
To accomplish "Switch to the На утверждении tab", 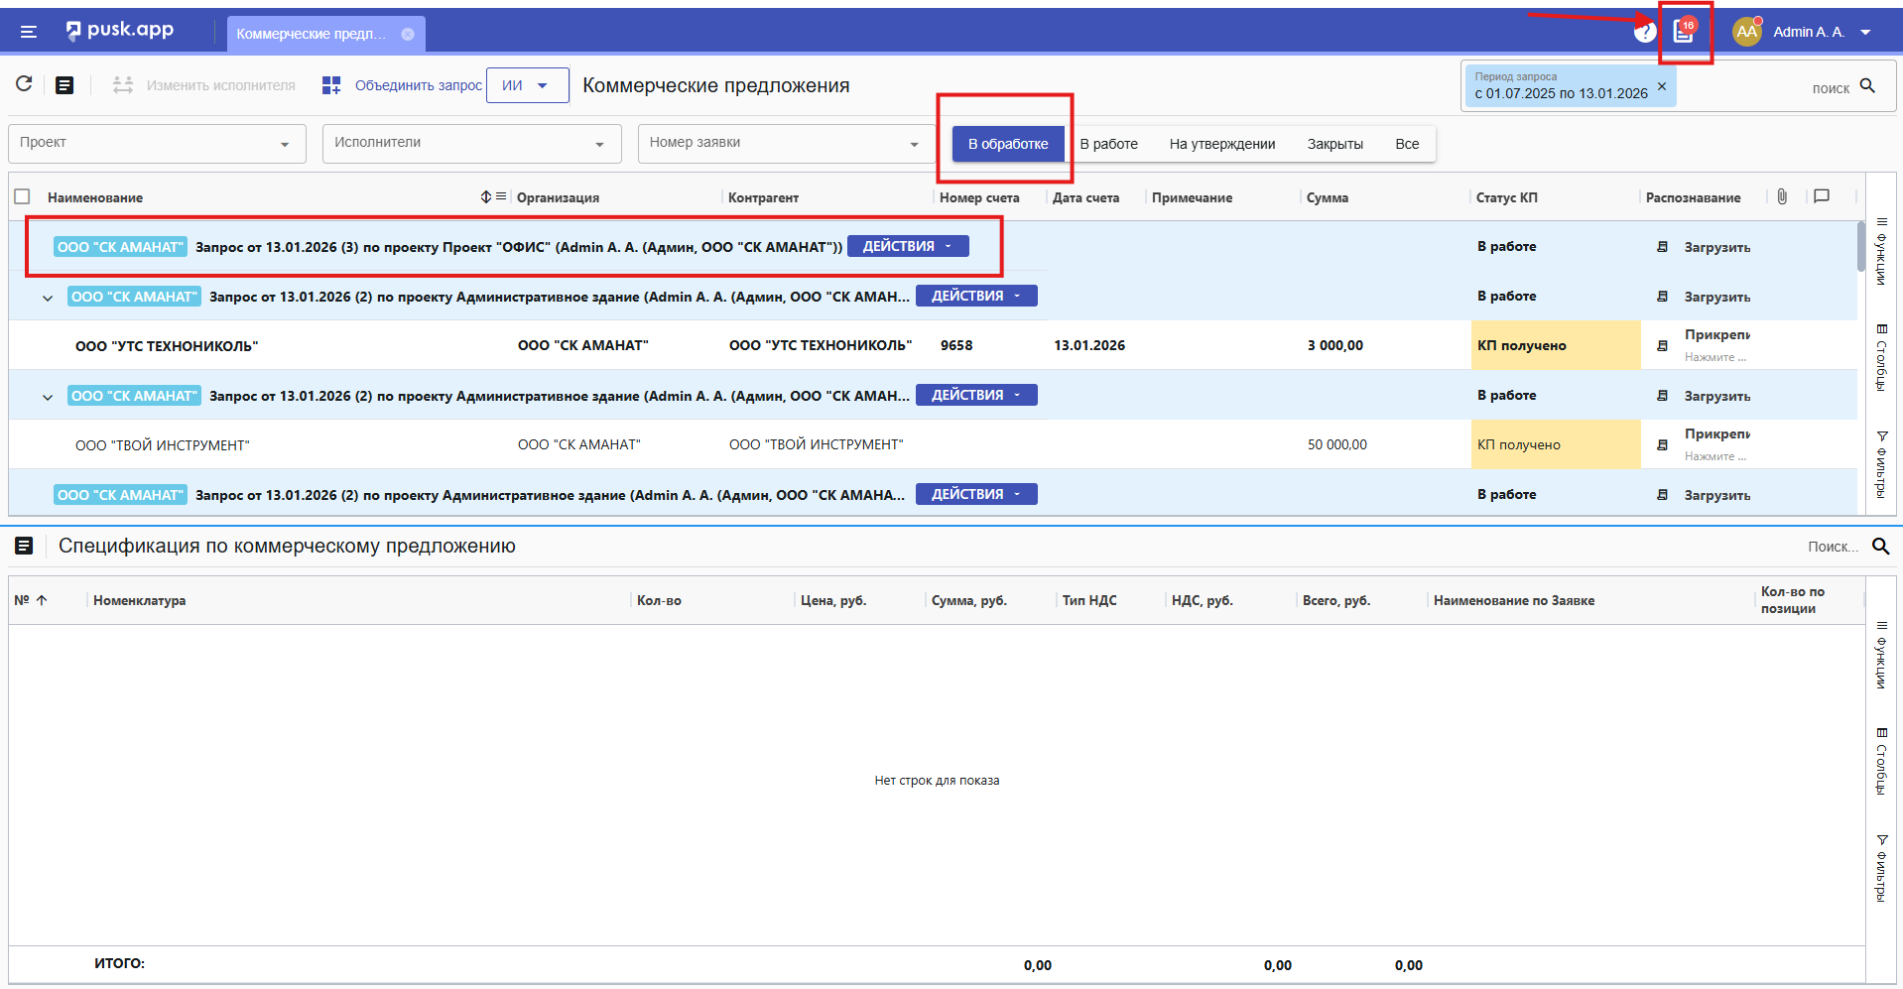I will (1221, 144).
